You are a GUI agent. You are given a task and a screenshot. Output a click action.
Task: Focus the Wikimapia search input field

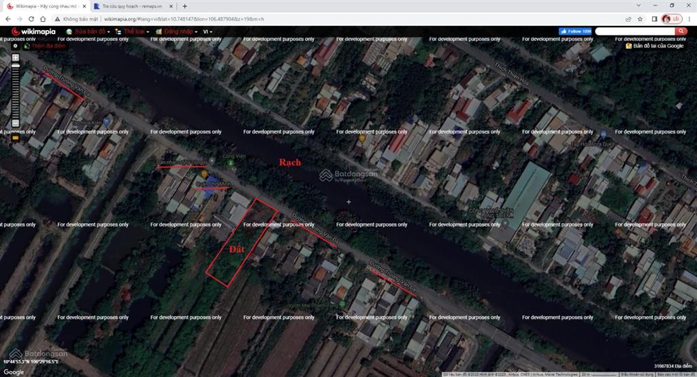point(635,31)
